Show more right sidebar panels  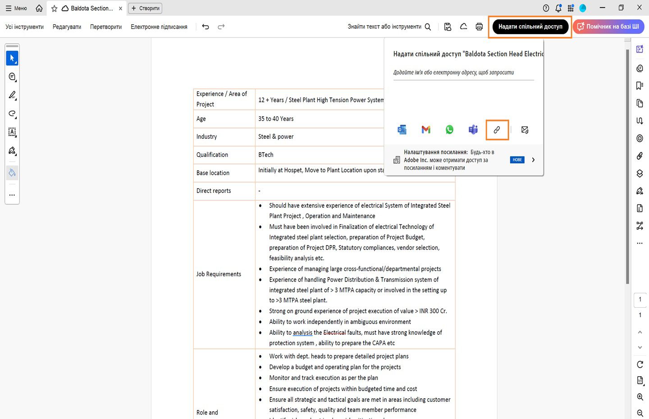click(x=640, y=243)
